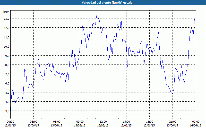Click the km/h axis unit label
The height and width of the screenshot is (128, 206).
[6, 12]
